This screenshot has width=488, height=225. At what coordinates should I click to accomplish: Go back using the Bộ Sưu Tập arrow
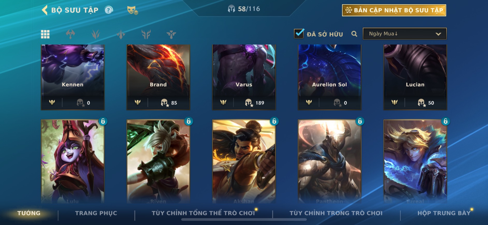[45, 10]
